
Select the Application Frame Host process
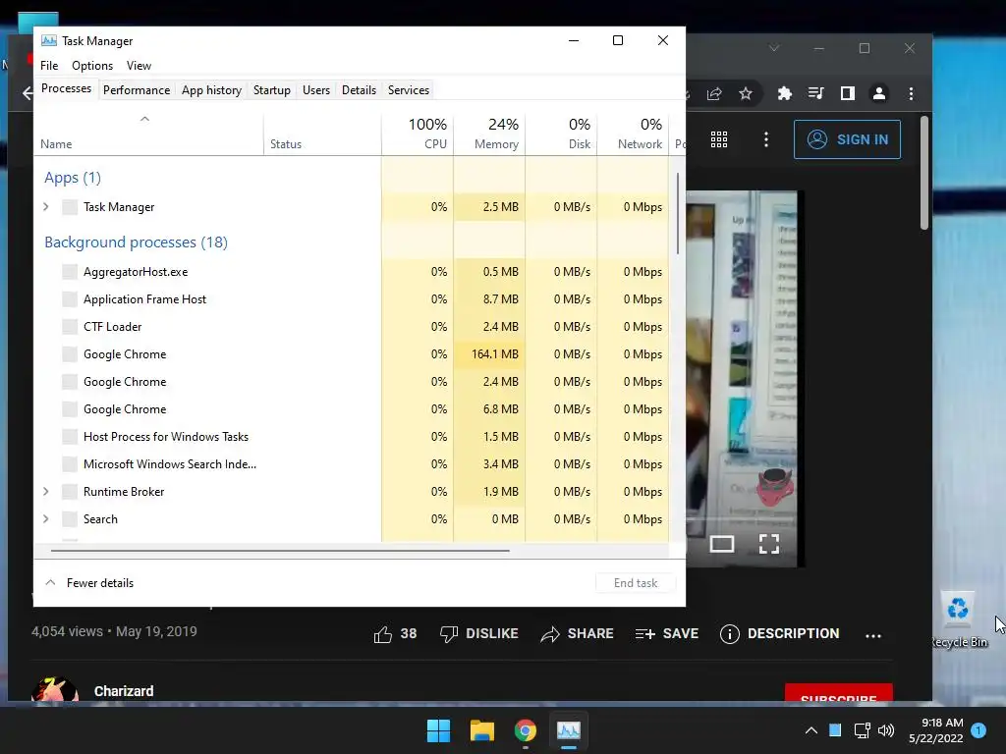(x=351, y=299)
